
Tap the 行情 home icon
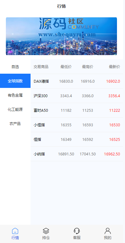[15, 231]
